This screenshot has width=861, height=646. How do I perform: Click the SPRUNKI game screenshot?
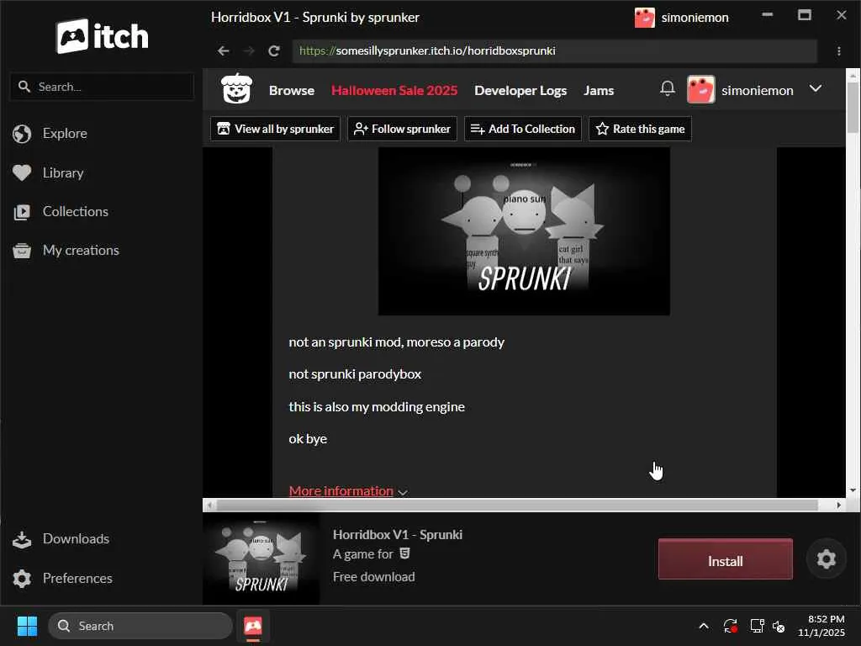(x=524, y=231)
